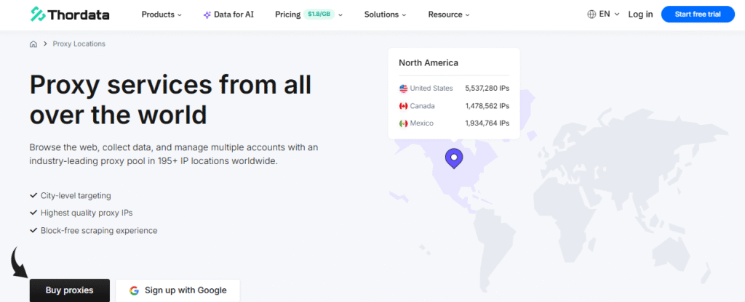Open the Pricing dropdown

pyautogui.click(x=308, y=15)
